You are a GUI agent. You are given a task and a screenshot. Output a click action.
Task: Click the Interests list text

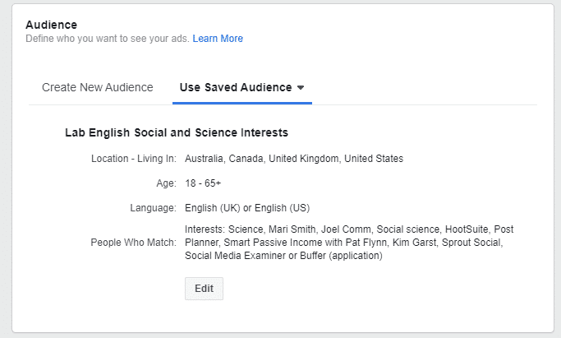[349, 243]
